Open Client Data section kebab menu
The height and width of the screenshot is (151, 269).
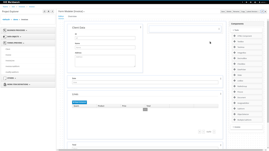pyautogui.click(x=141, y=27)
